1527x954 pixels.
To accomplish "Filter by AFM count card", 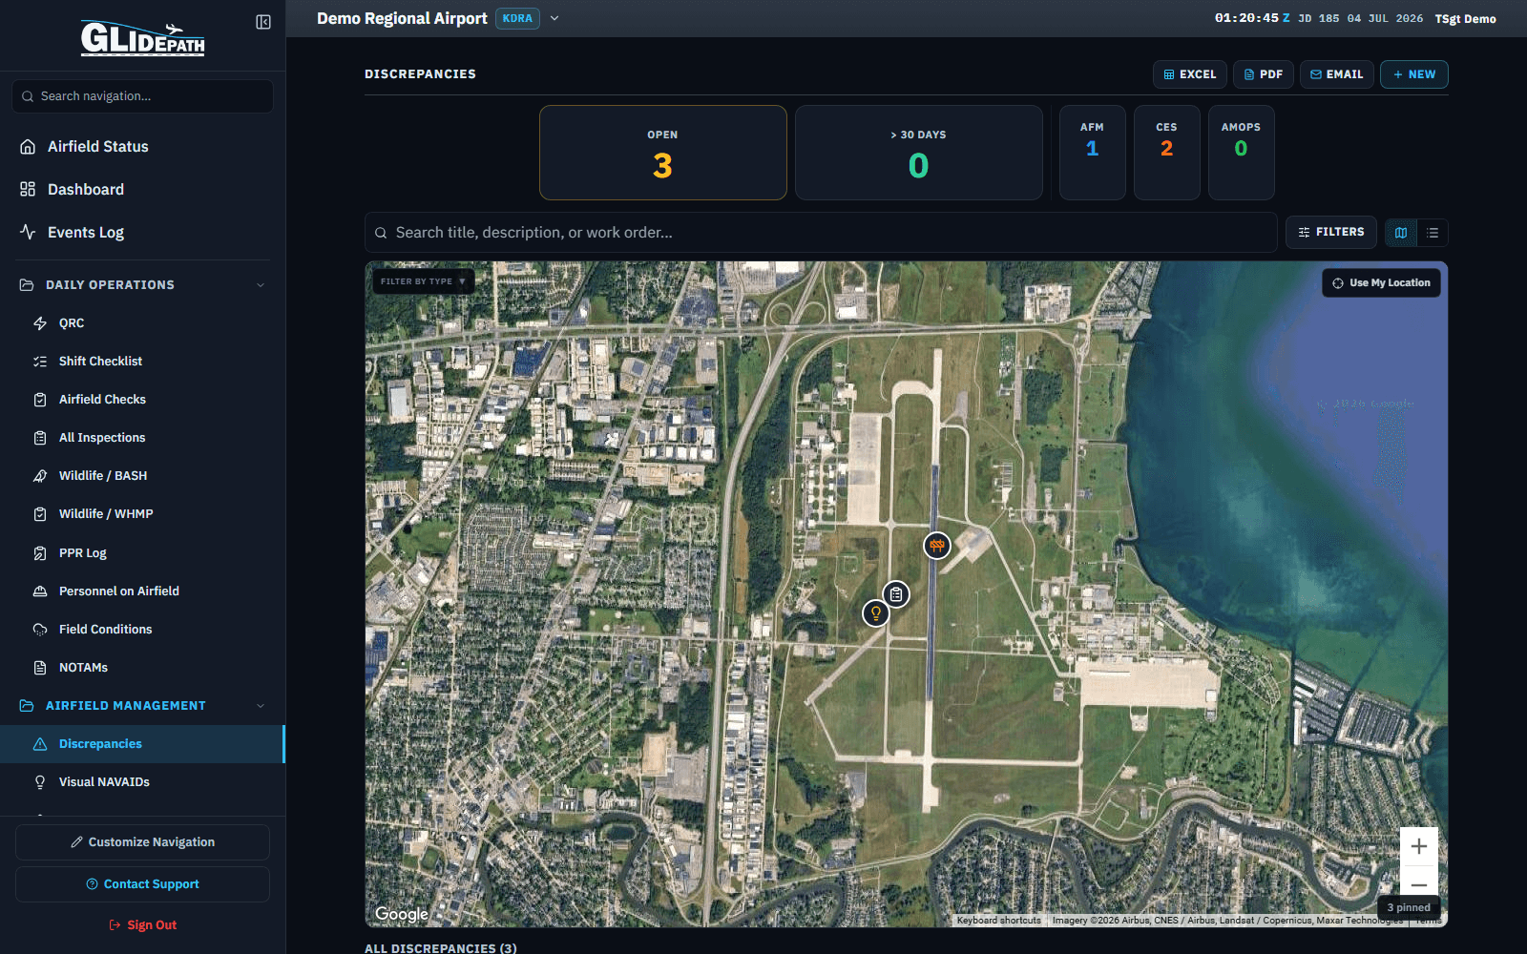I will pos(1093,153).
